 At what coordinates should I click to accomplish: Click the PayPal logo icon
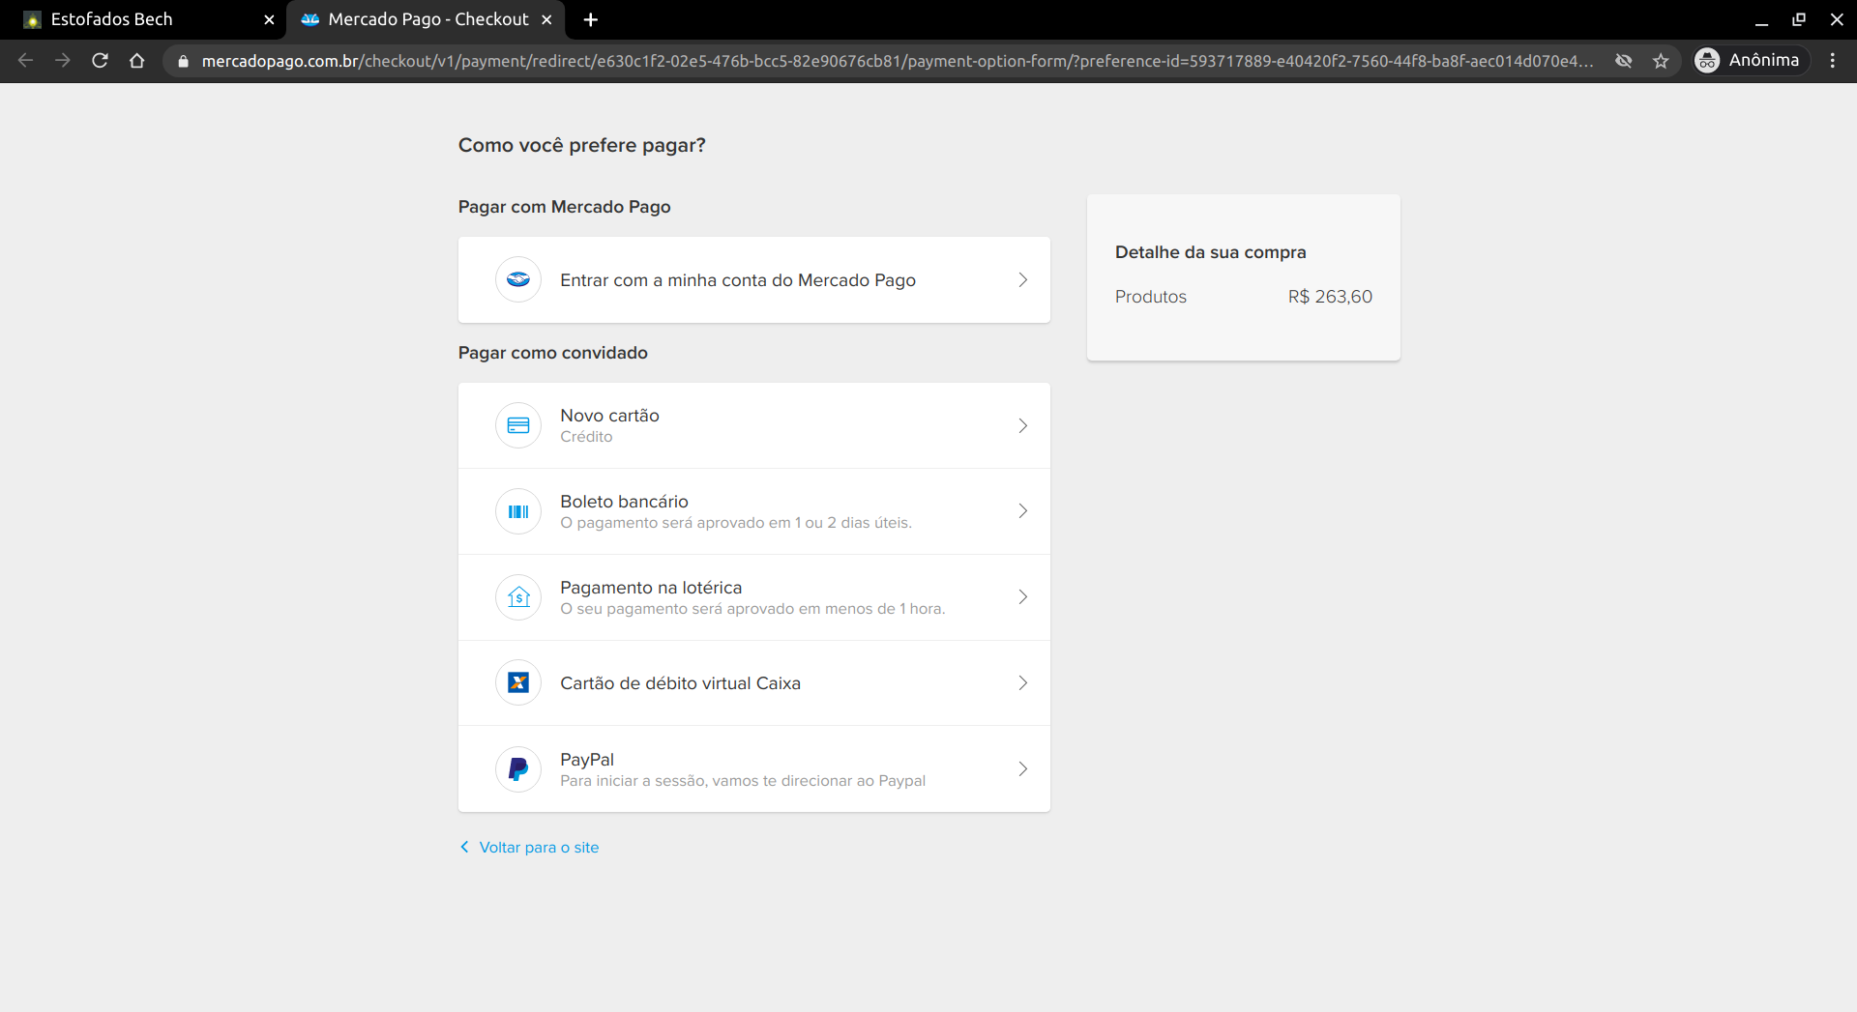coord(518,768)
